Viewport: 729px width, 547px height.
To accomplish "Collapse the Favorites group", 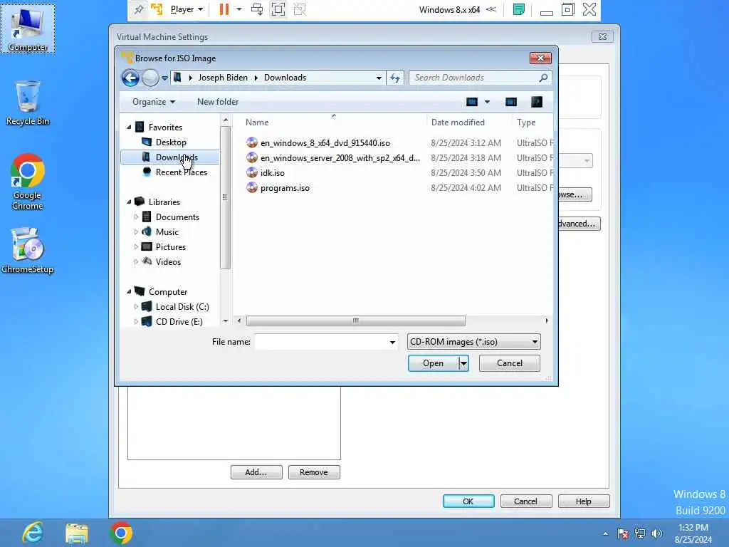I will (129, 127).
